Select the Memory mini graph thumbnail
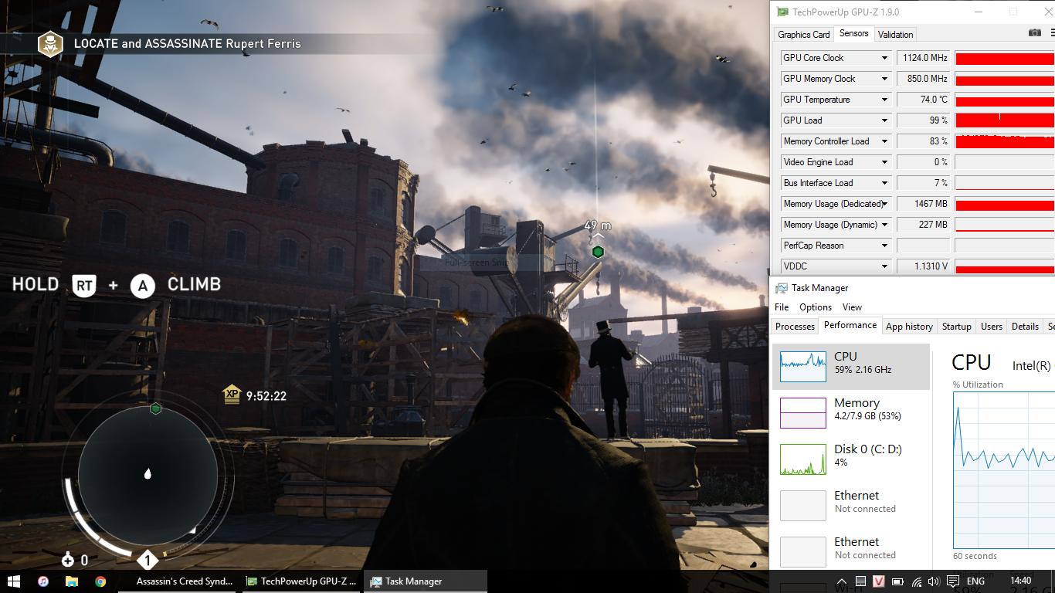 point(803,413)
